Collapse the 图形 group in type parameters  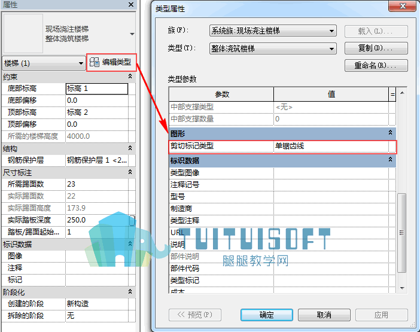pyautogui.click(x=390, y=133)
